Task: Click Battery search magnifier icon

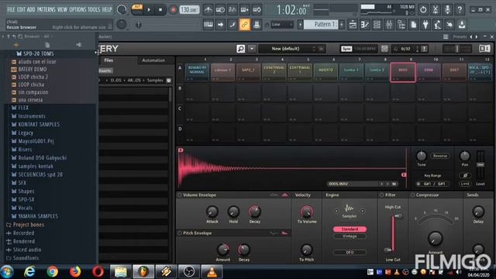Action: [240, 49]
